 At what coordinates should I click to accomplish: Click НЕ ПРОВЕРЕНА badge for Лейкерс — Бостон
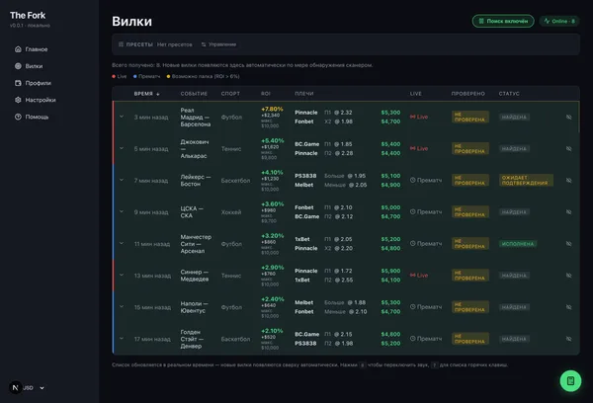[470, 181]
